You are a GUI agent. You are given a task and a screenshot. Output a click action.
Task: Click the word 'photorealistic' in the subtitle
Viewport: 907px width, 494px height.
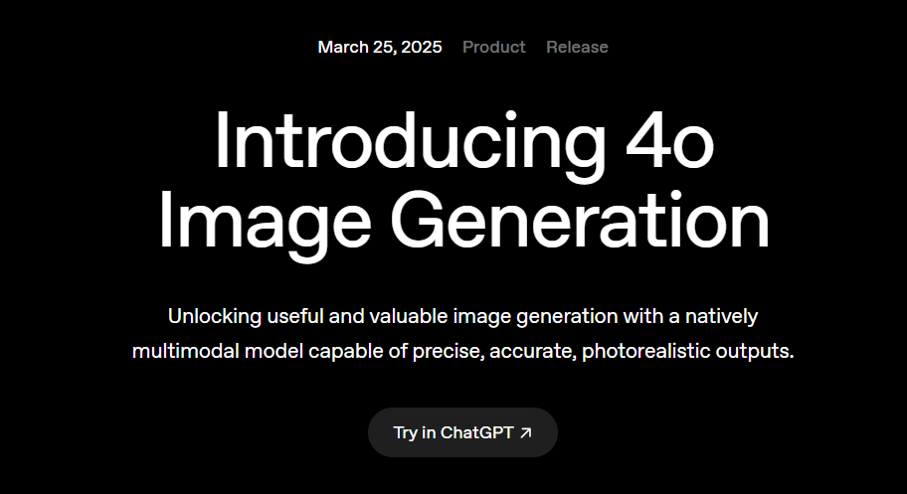(646, 351)
